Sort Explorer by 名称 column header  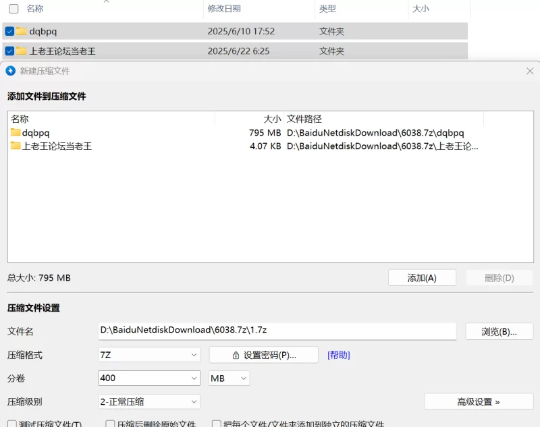[35, 9]
